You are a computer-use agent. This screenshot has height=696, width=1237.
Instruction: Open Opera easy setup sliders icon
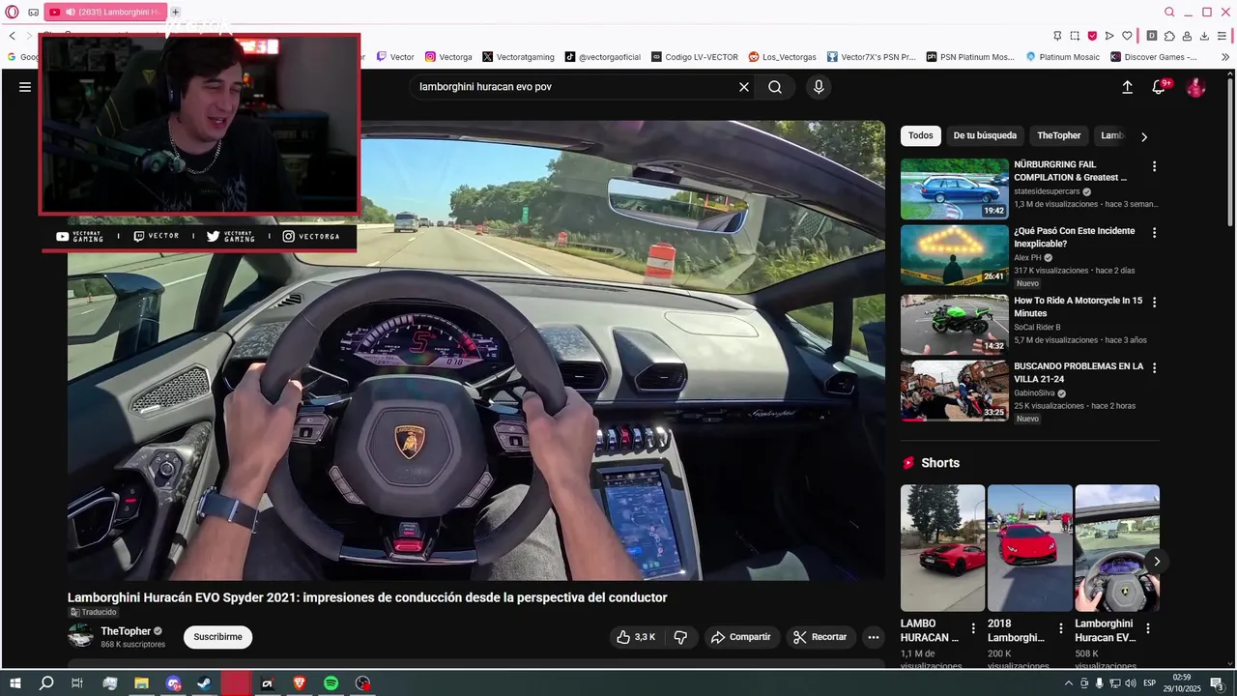(x=1223, y=36)
